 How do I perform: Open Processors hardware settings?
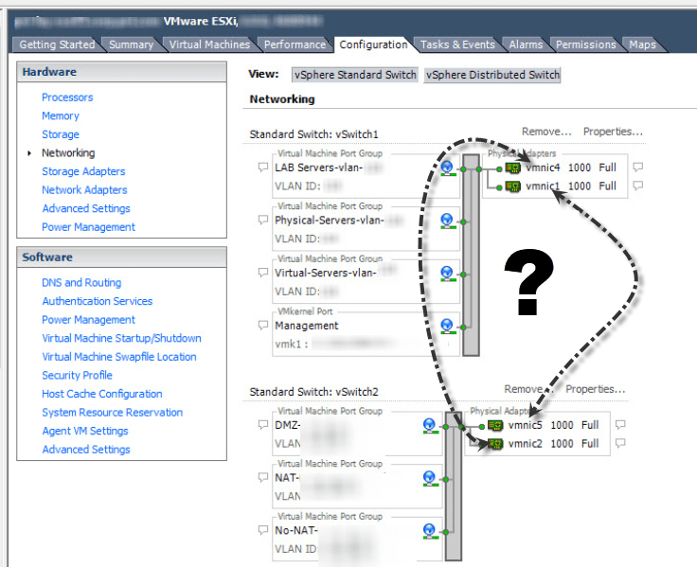point(67,97)
